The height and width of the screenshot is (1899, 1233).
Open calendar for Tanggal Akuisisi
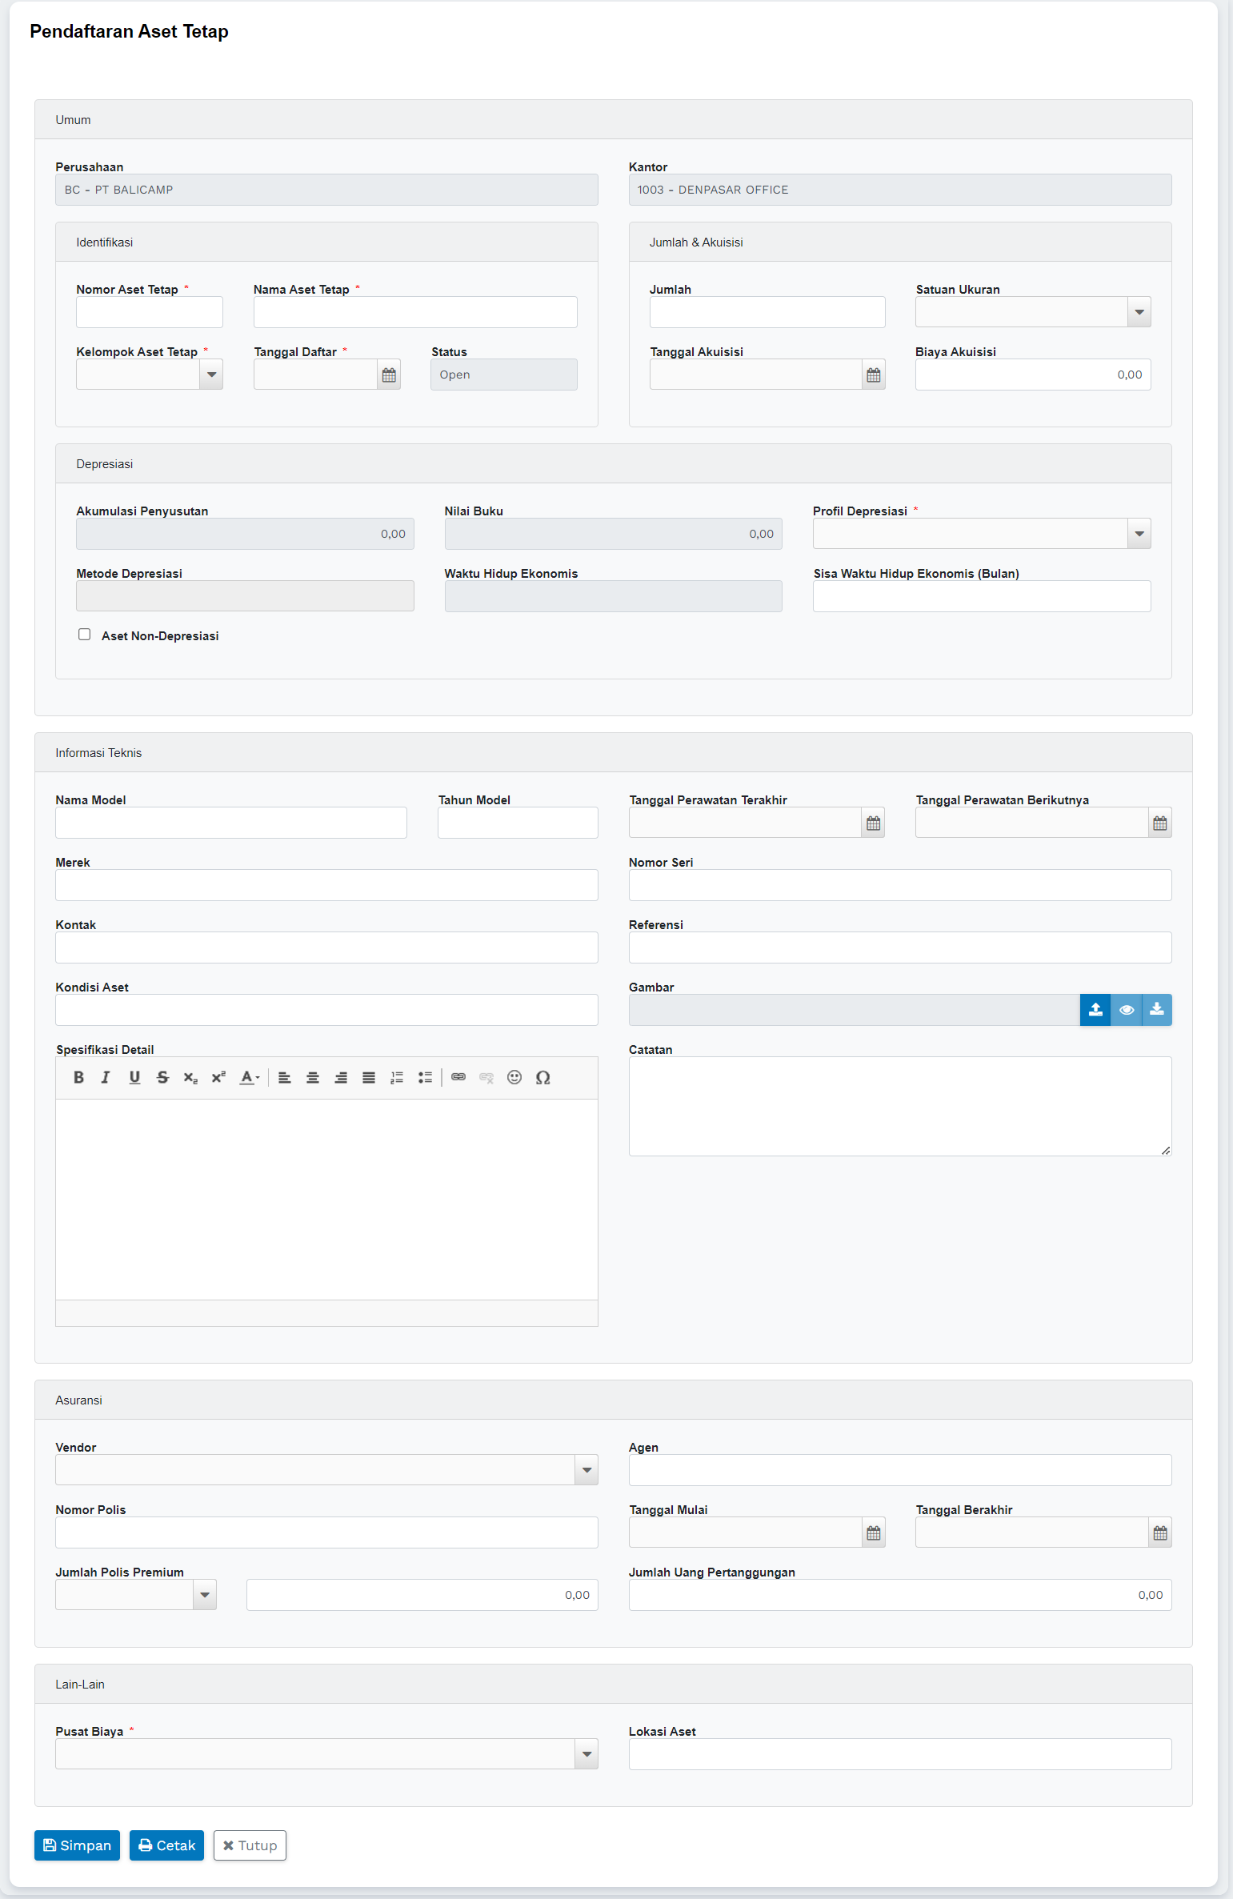[x=874, y=375]
